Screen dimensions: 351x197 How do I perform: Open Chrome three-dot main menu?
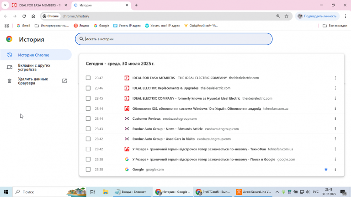point(345,16)
